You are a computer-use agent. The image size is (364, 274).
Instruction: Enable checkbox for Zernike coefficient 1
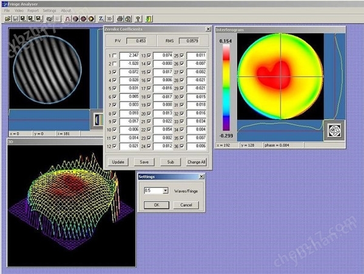coord(114,56)
